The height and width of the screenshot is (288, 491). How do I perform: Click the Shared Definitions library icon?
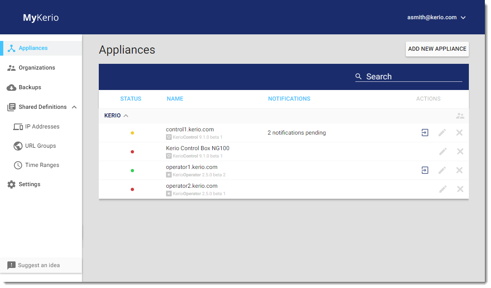click(x=11, y=107)
